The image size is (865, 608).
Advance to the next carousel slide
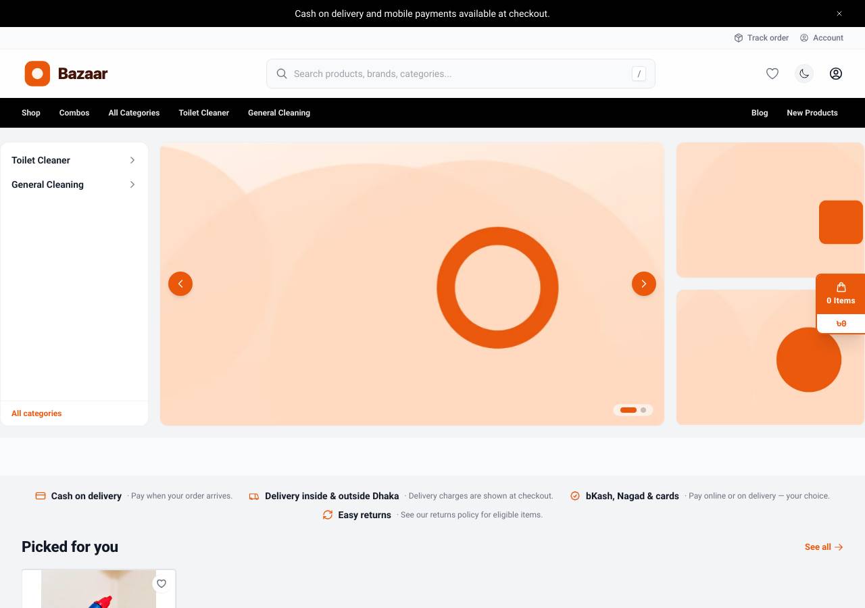click(x=644, y=284)
